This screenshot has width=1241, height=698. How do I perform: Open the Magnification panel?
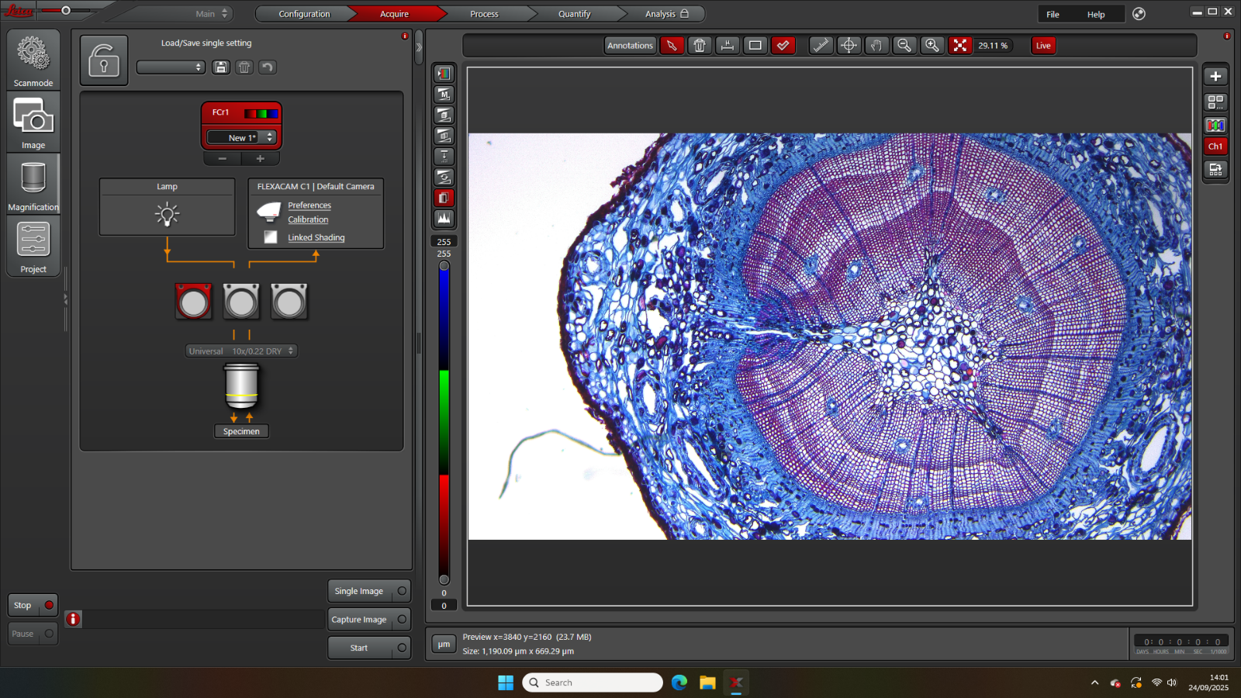pos(33,184)
